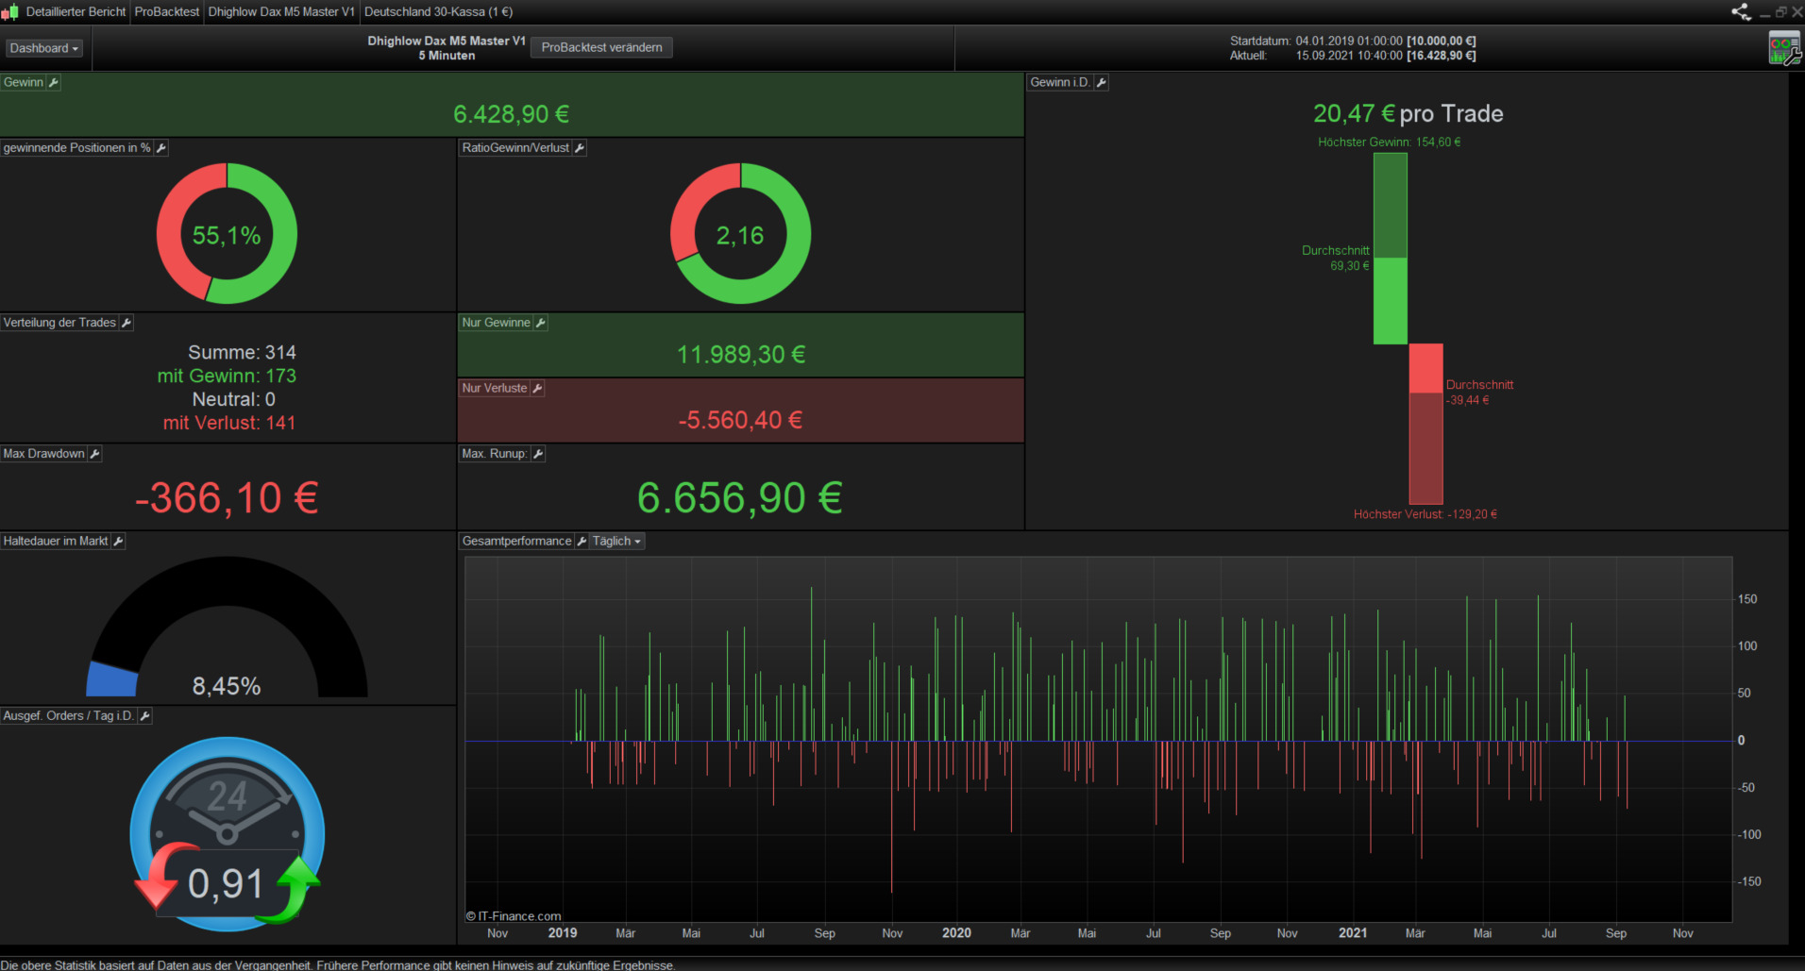This screenshot has height=971, width=1805.
Task: Click the orders-per-day clock gauge
Action: [228, 832]
